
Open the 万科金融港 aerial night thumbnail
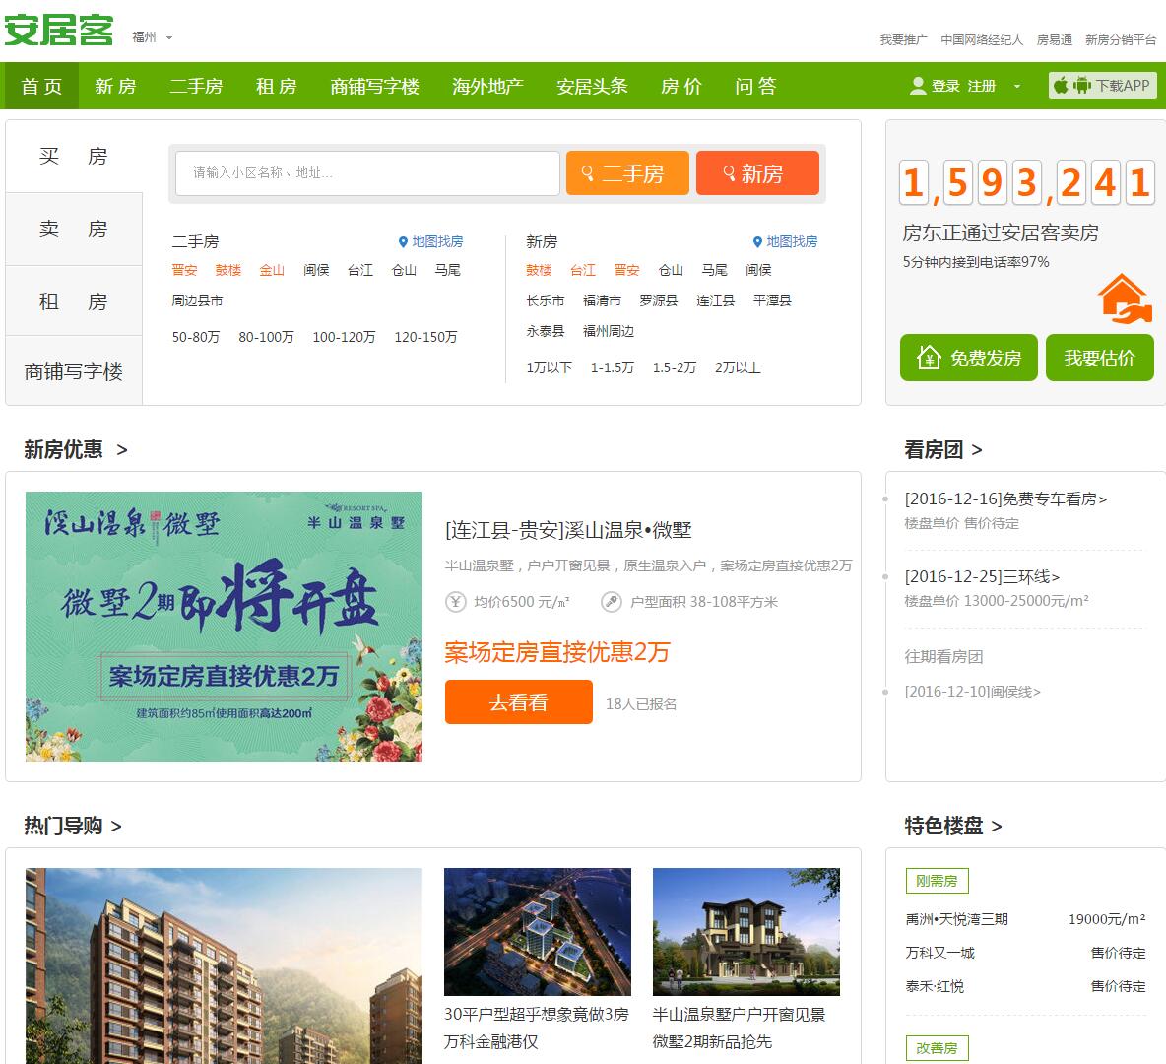click(x=537, y=932)
